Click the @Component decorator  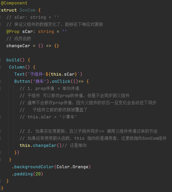click(14, 3)
